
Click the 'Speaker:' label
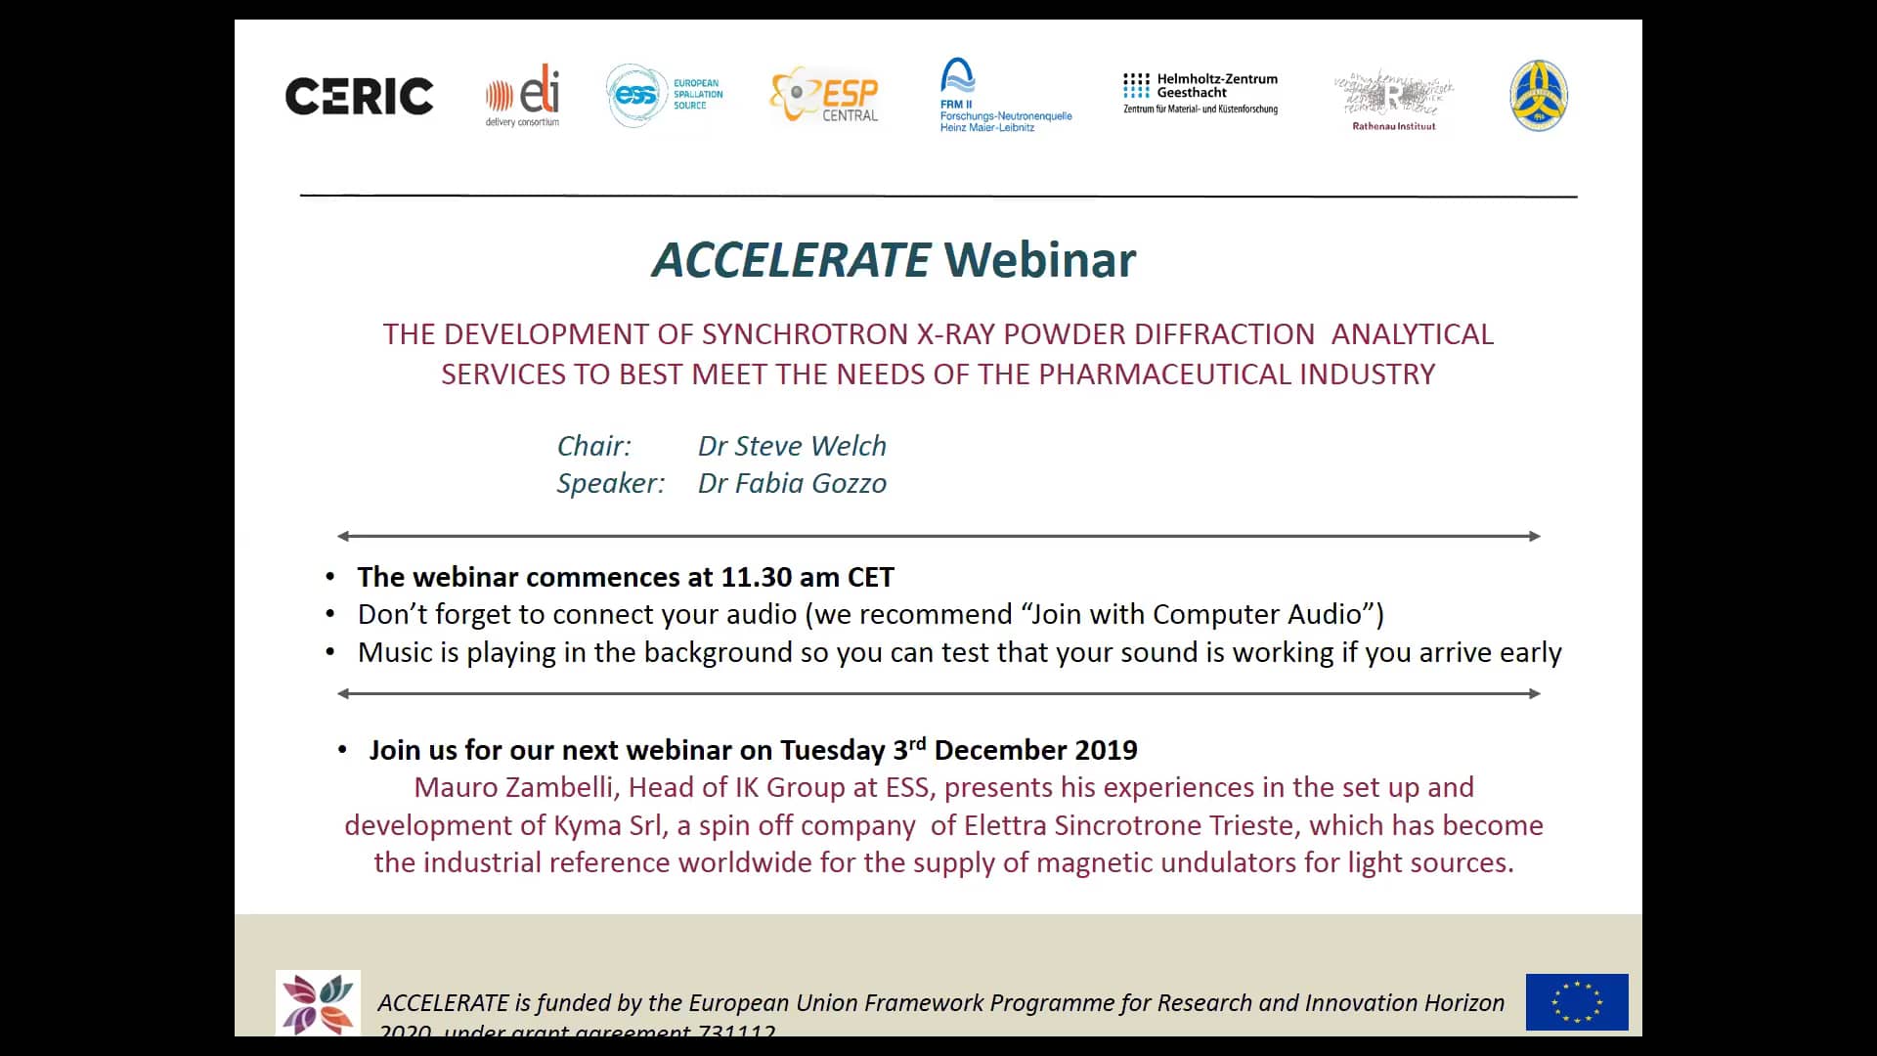(611, 483)
